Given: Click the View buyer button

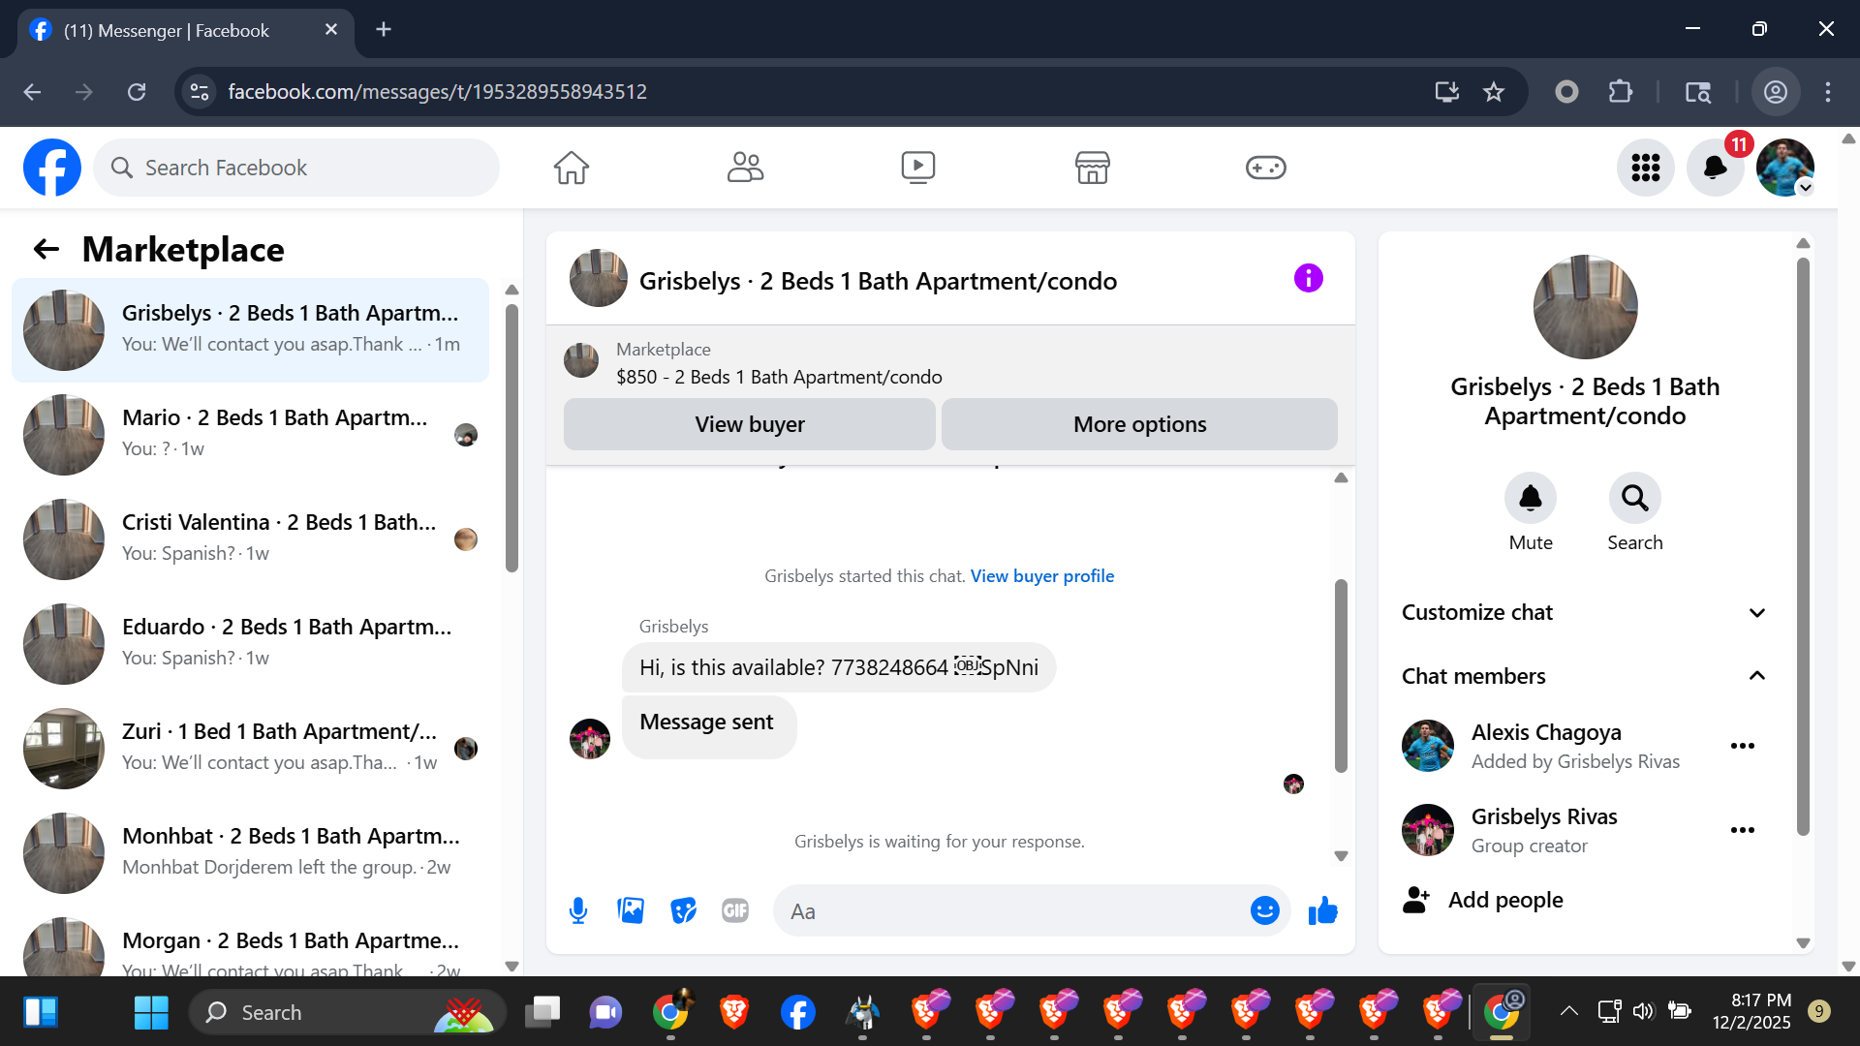Looking at the screenshot, I should [x=749, y=424].
